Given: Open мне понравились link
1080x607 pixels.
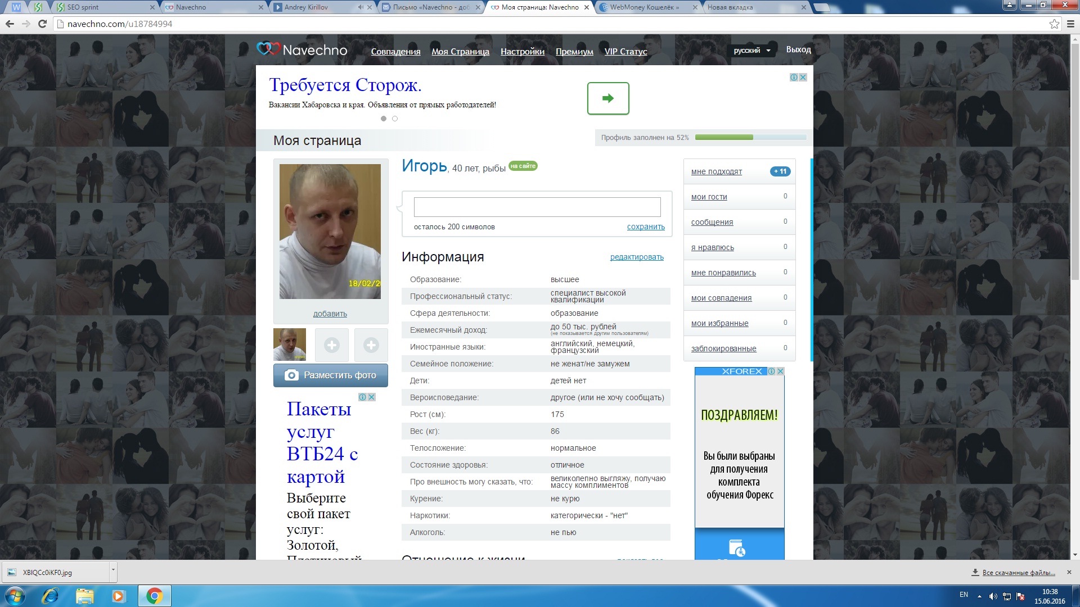Looking at the screenshot, I should click(723, 273).
